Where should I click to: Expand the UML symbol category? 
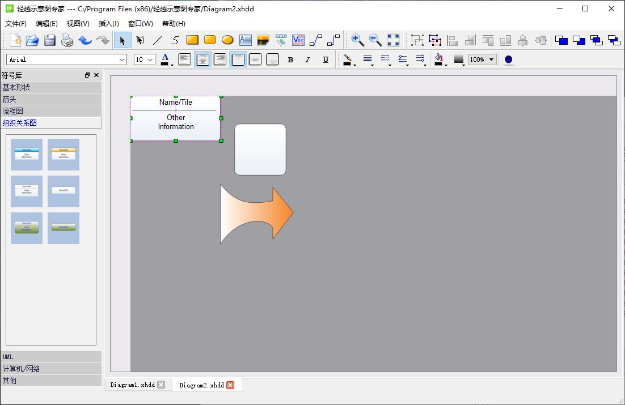[x=51, y=357]
